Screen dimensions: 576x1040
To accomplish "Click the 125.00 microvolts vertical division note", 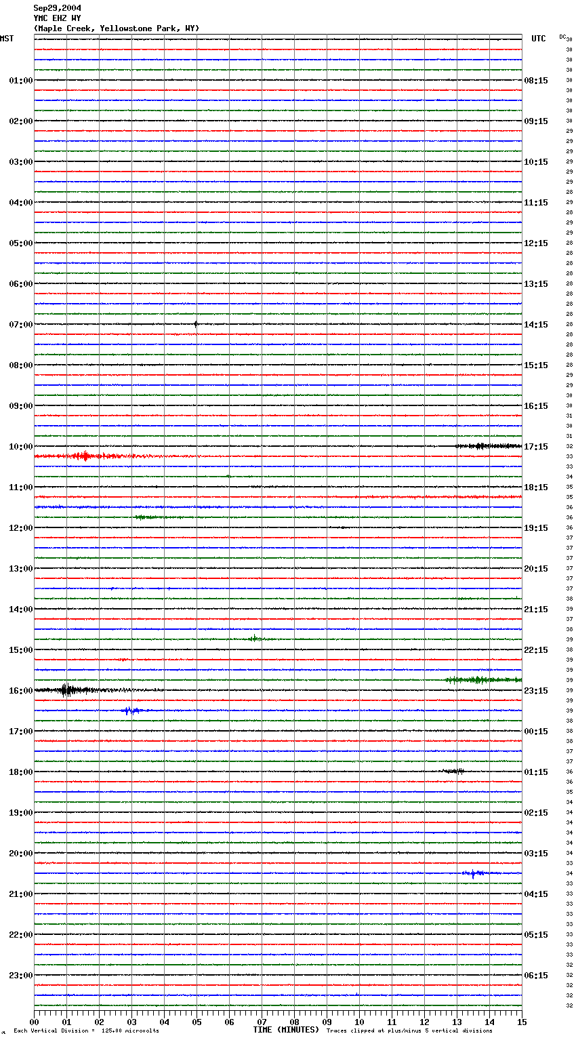I will pos(86,1031).
